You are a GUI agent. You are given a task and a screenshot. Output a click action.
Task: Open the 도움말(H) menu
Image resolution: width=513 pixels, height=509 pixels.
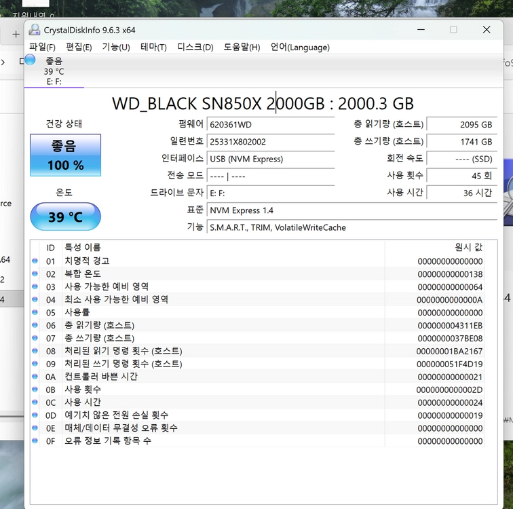[x=242, y=47]
